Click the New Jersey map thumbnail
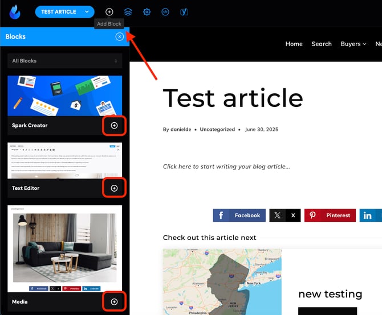Viewport: 382px width, 315px height. (222, 281)
